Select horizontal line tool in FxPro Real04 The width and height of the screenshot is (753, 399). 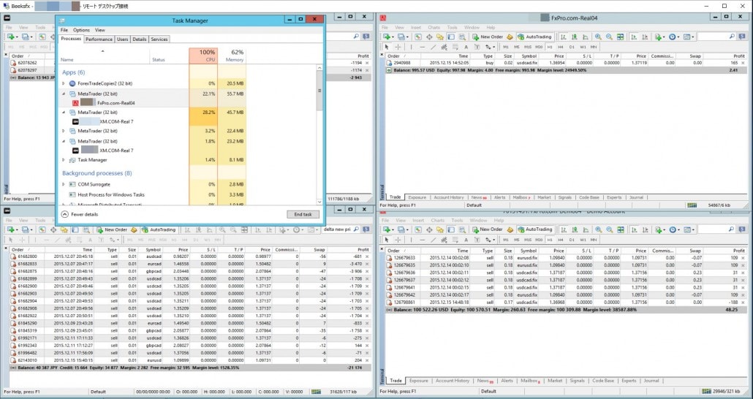[x=422, y=47]
